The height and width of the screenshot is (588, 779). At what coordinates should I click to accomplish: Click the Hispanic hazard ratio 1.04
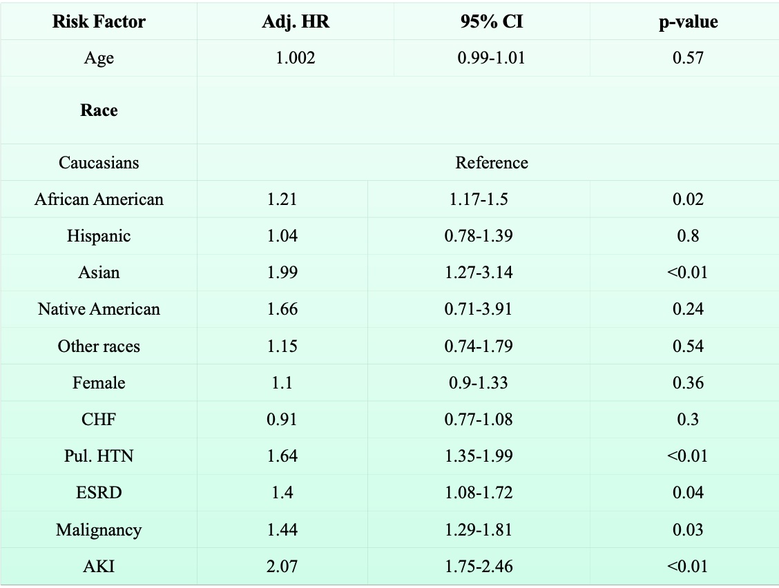(x=282, y=236)
